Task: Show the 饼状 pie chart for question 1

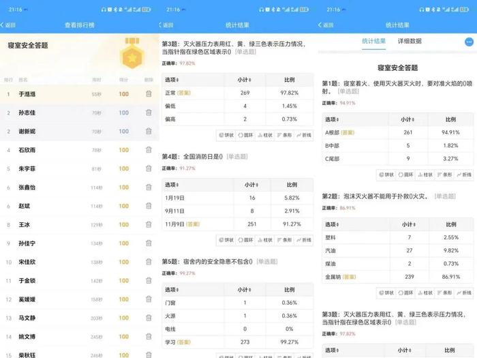Action: click(389, 175)
